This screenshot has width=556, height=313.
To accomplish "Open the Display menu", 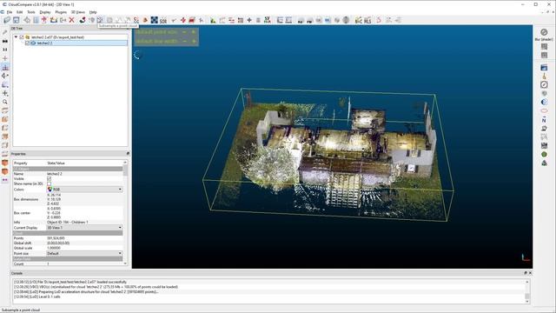I will (x=45, y=12).
